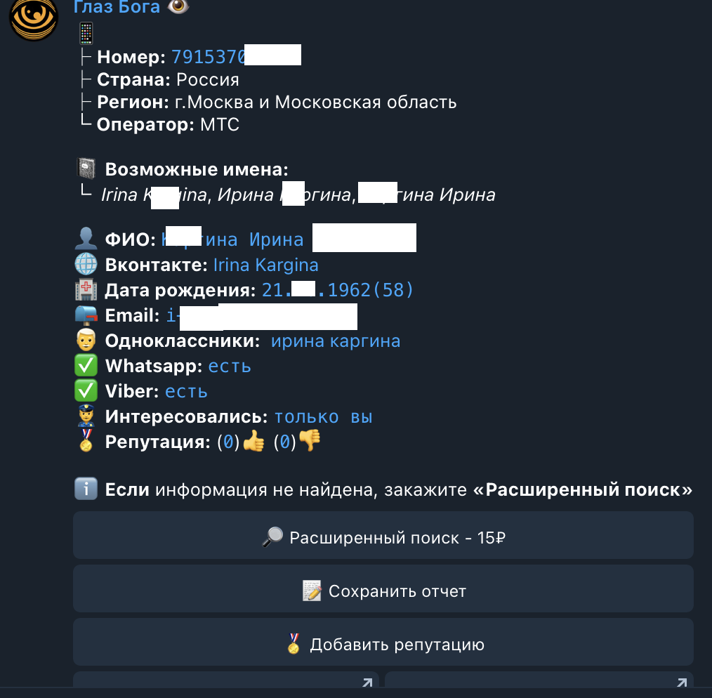
Task: Click the mobile phone emoji icon
Action: coord(86,33)
